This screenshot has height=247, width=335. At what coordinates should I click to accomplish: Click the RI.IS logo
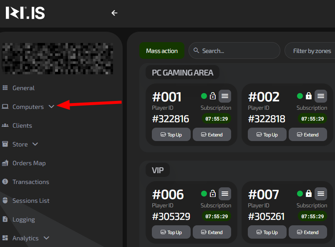(x=25, y=13)
